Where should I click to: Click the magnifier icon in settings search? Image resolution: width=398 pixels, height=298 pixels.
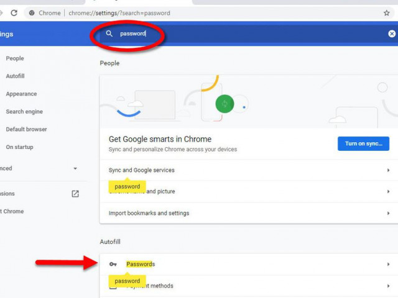click(109, 34)
